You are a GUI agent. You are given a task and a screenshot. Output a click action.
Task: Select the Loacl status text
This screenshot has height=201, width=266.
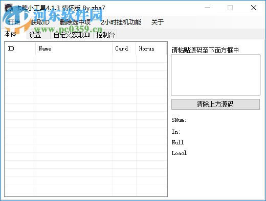179,153
